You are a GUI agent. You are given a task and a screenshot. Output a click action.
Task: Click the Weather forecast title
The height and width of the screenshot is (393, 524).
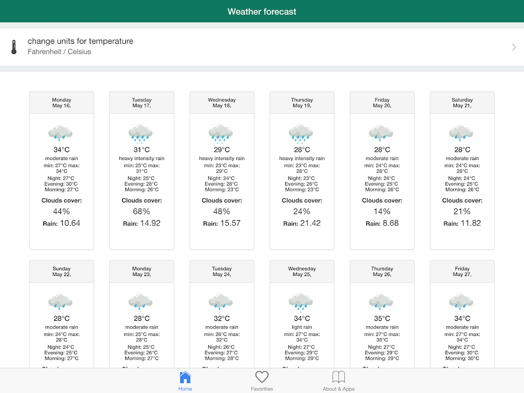(262, 12)
